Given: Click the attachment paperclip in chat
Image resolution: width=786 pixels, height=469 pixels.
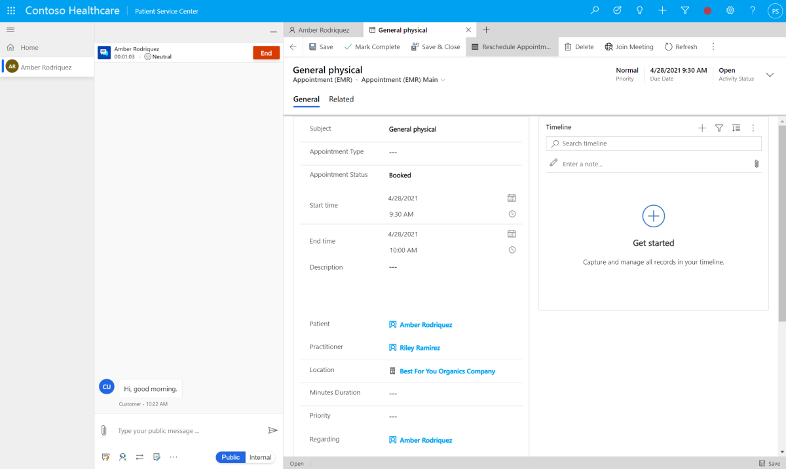Looking at the screenshot, I should point(103,430).
